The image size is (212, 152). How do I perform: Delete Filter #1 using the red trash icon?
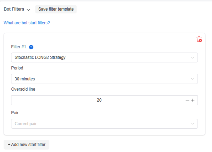click(x=199, y=39)
